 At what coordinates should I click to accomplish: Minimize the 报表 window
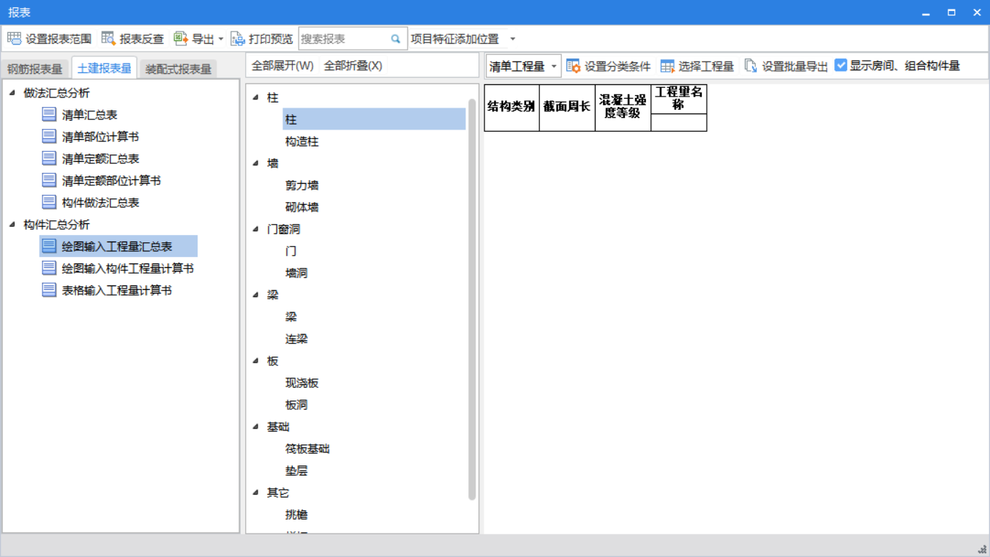(926, 12)
